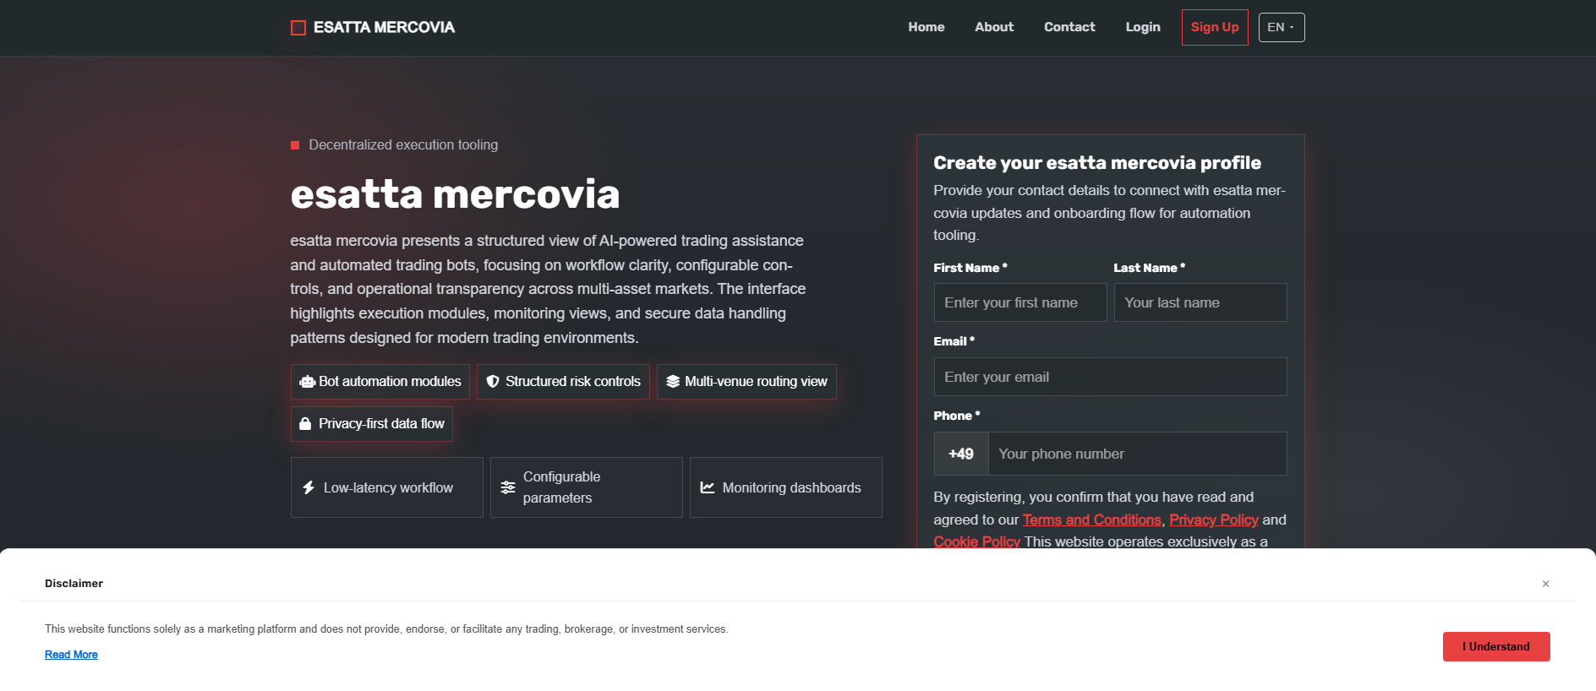Image resolution: width=1596 pixels, height=691 pixels.
Task: Click the Disclaimer heading text
Action: (74, 583)
